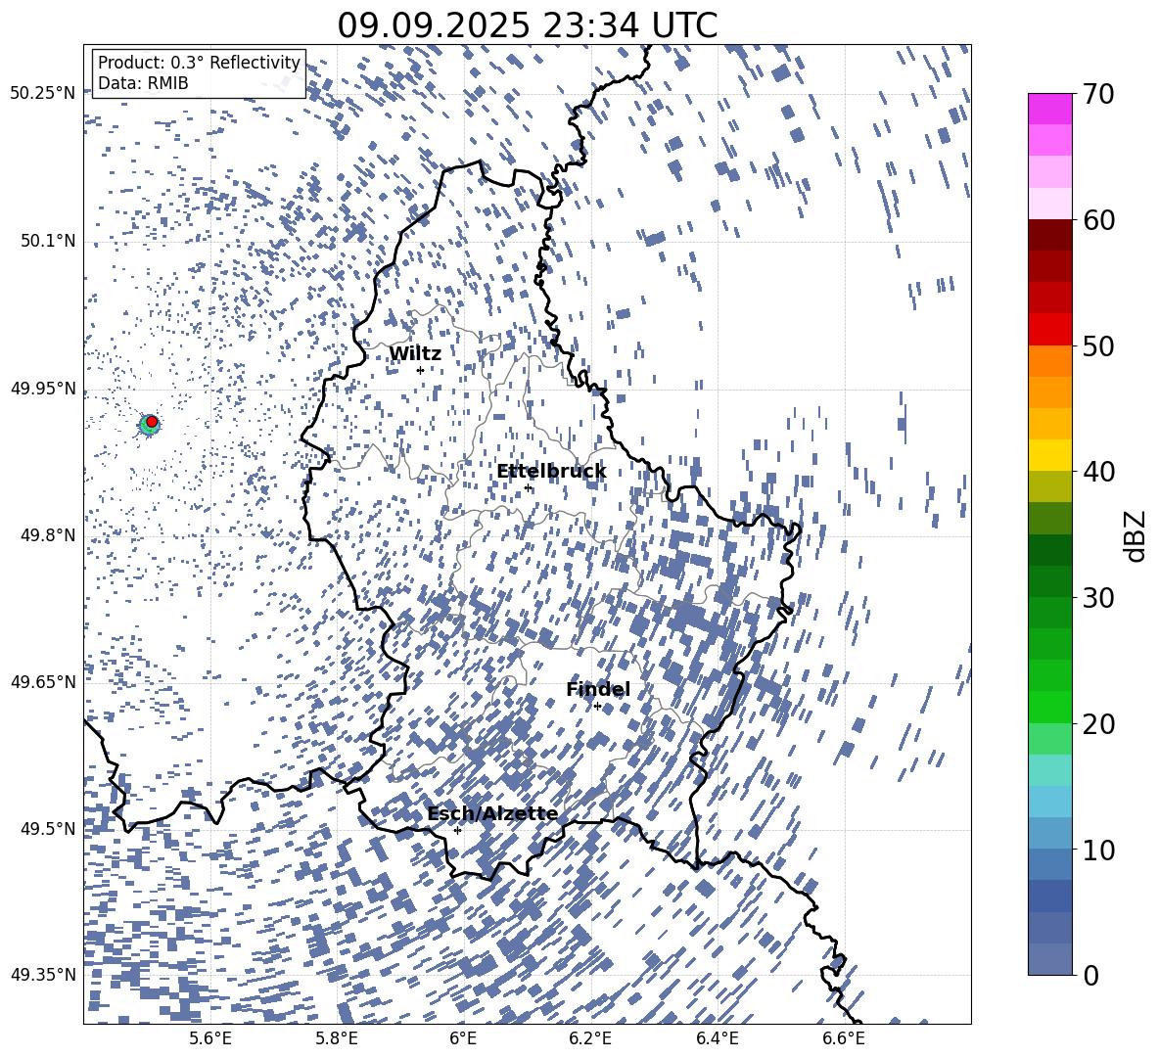
Task: Click the 09.09.2025 23:34 UTC title
Action: [527, 25]
